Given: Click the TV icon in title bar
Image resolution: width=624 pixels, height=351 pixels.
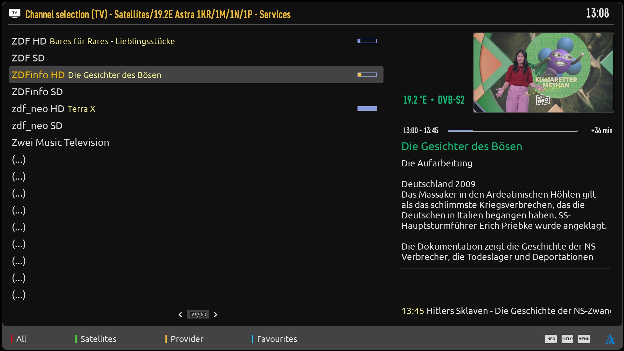Looking at the screenshot, I should click(x=15, y=14).
